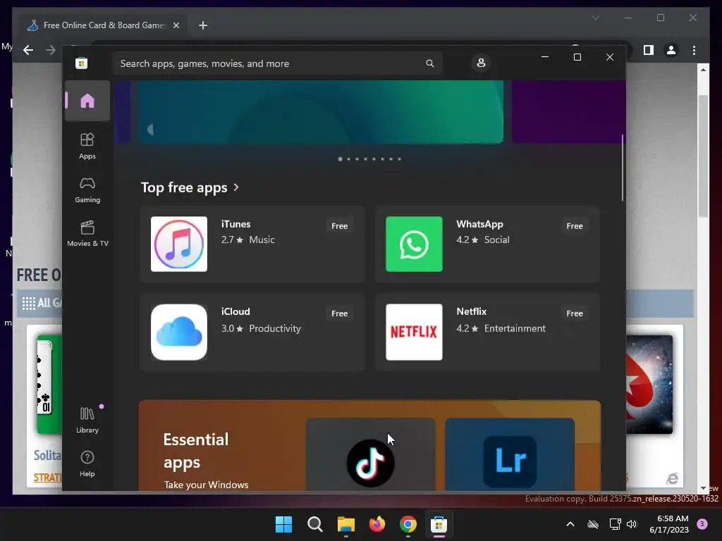Viewport: 722px width, 541px height.
Task: Close the Free Online Card & Board Games tab
Action: [x=176, y=25]
